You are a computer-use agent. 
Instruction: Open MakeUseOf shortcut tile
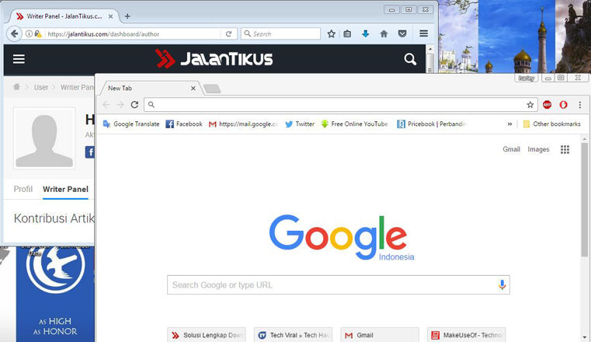[x=466, y=335]
